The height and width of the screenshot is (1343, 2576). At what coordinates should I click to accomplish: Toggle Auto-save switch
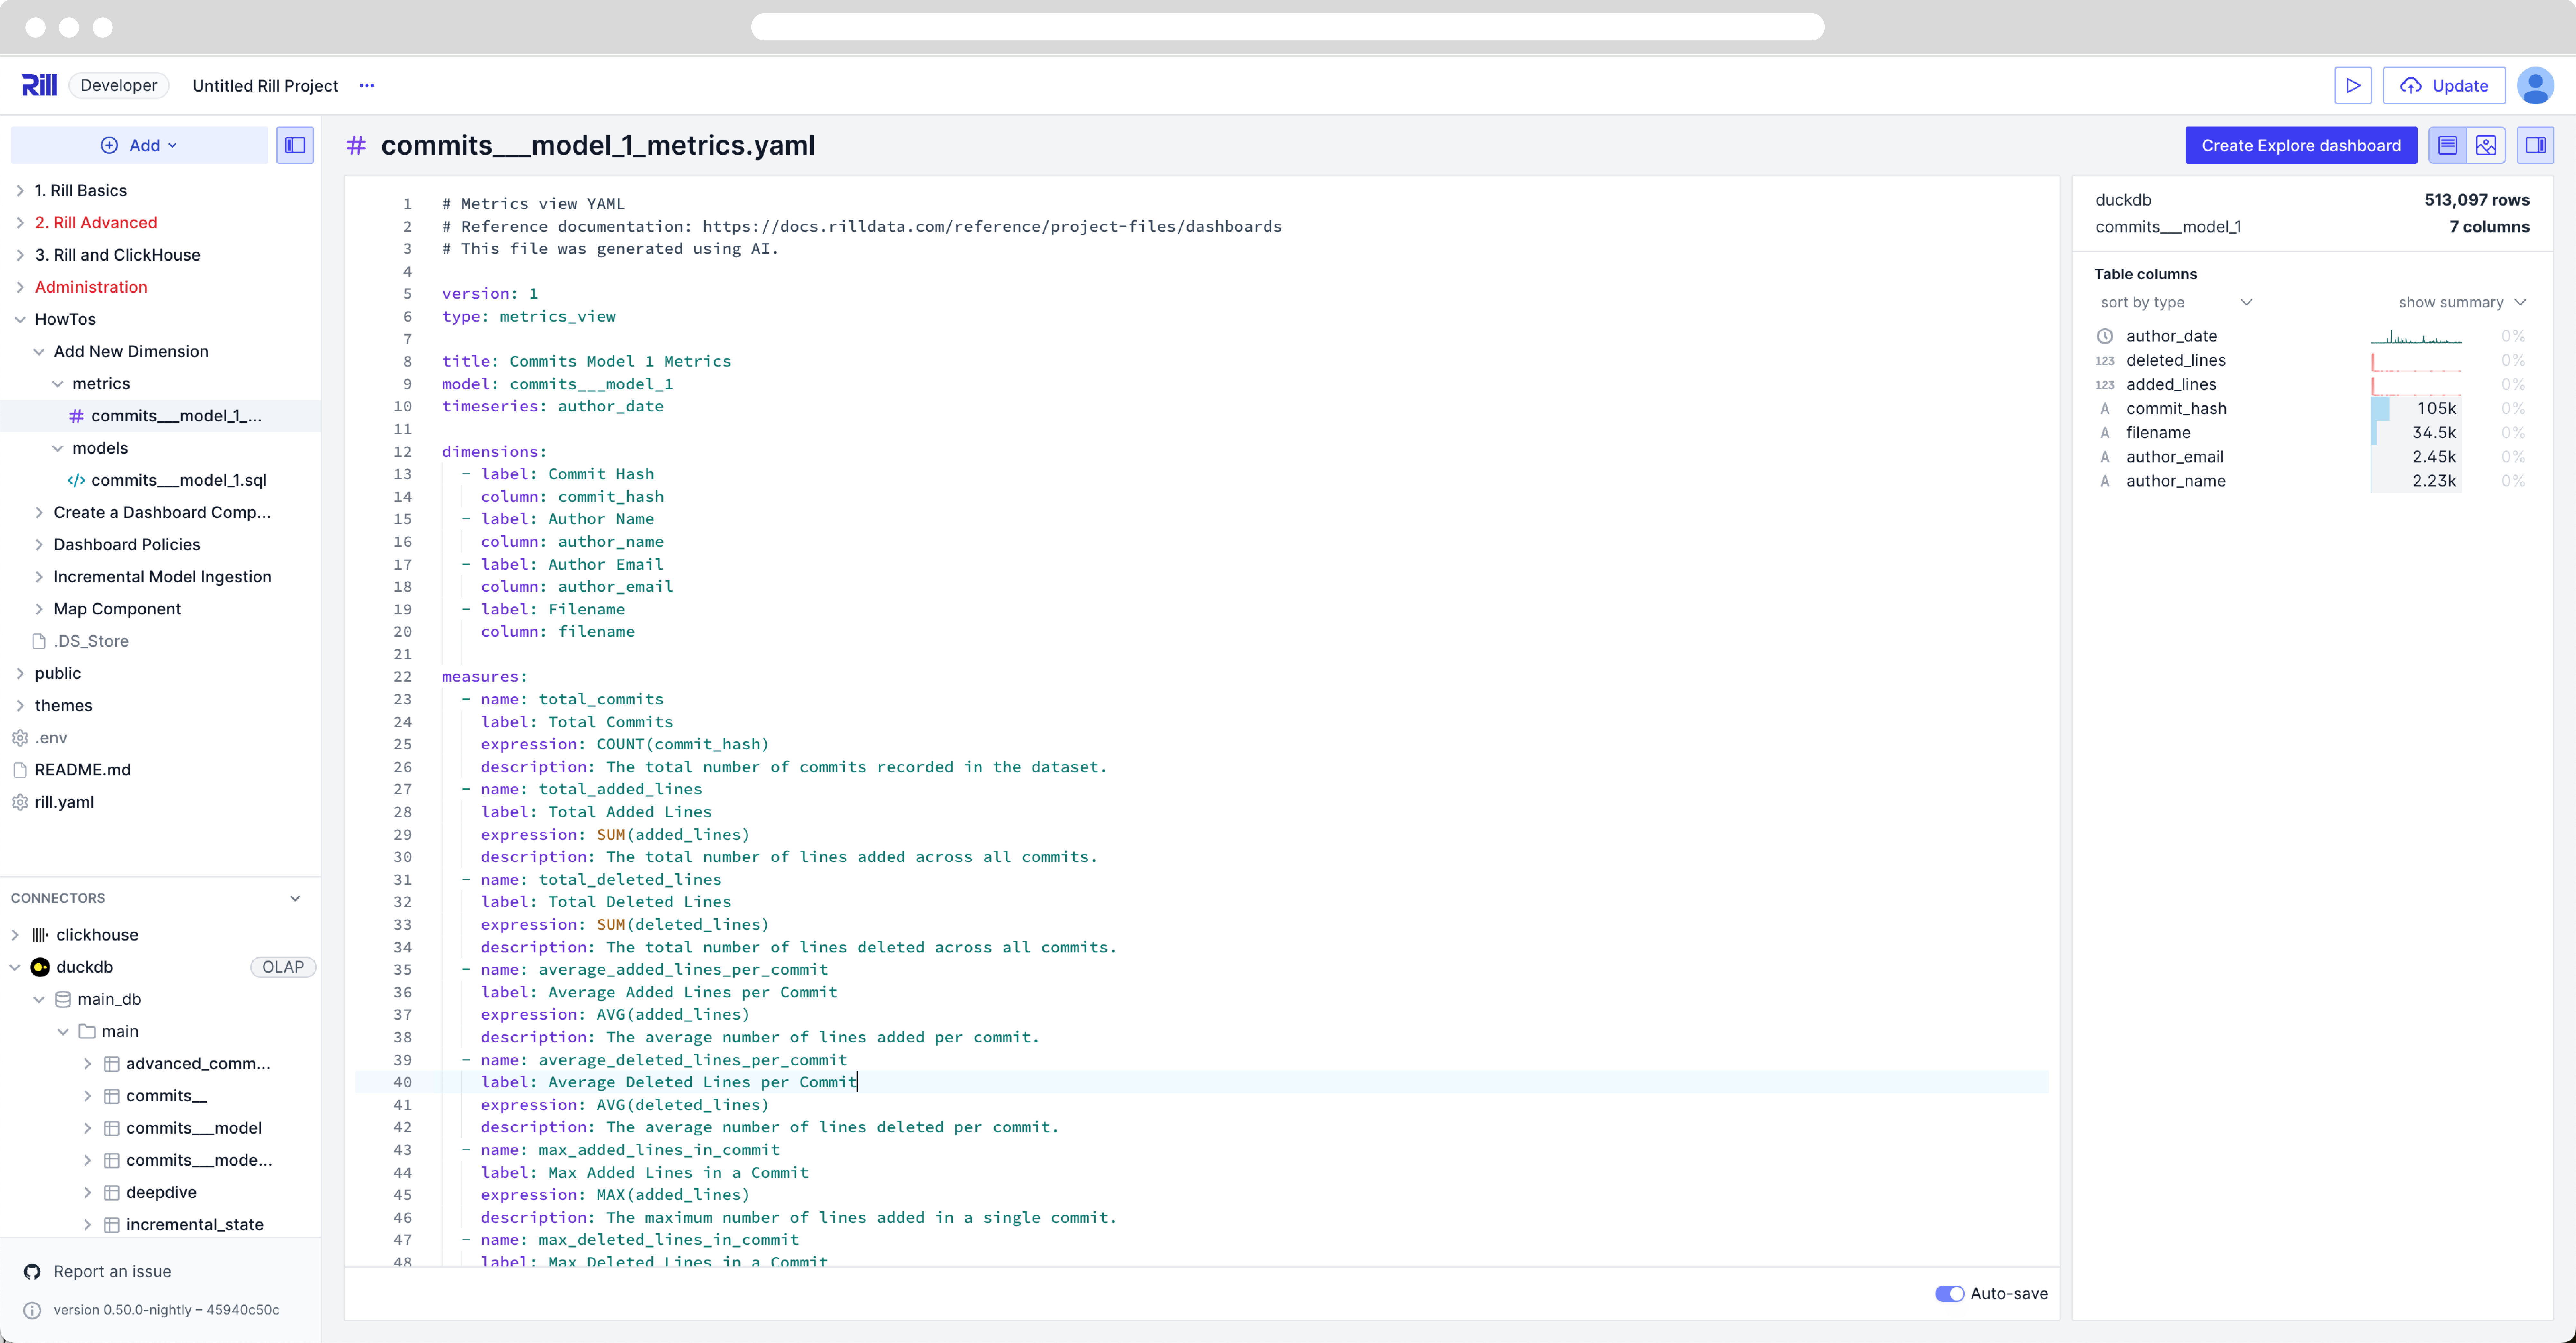pos(1947,1294)
